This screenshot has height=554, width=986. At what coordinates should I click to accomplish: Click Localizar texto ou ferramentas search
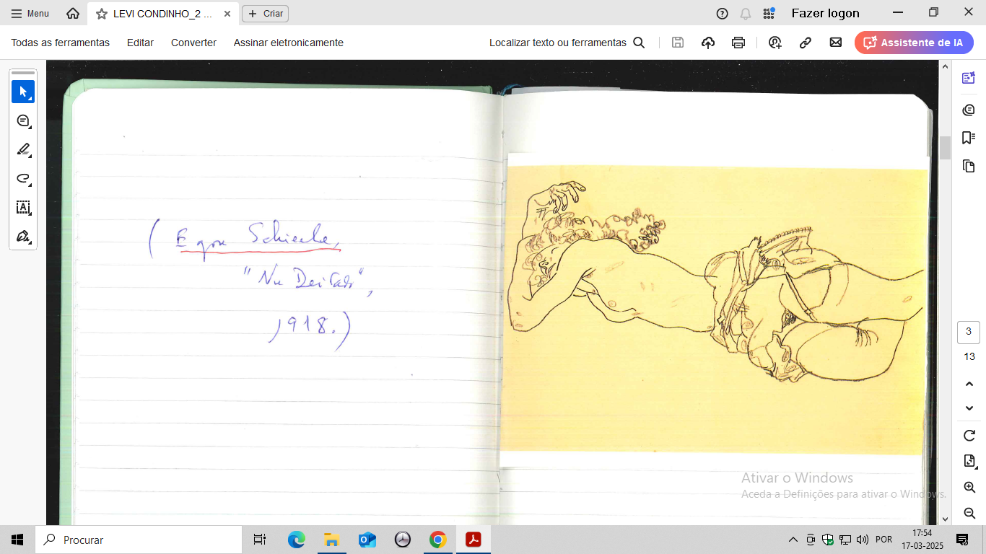[567, 43]
